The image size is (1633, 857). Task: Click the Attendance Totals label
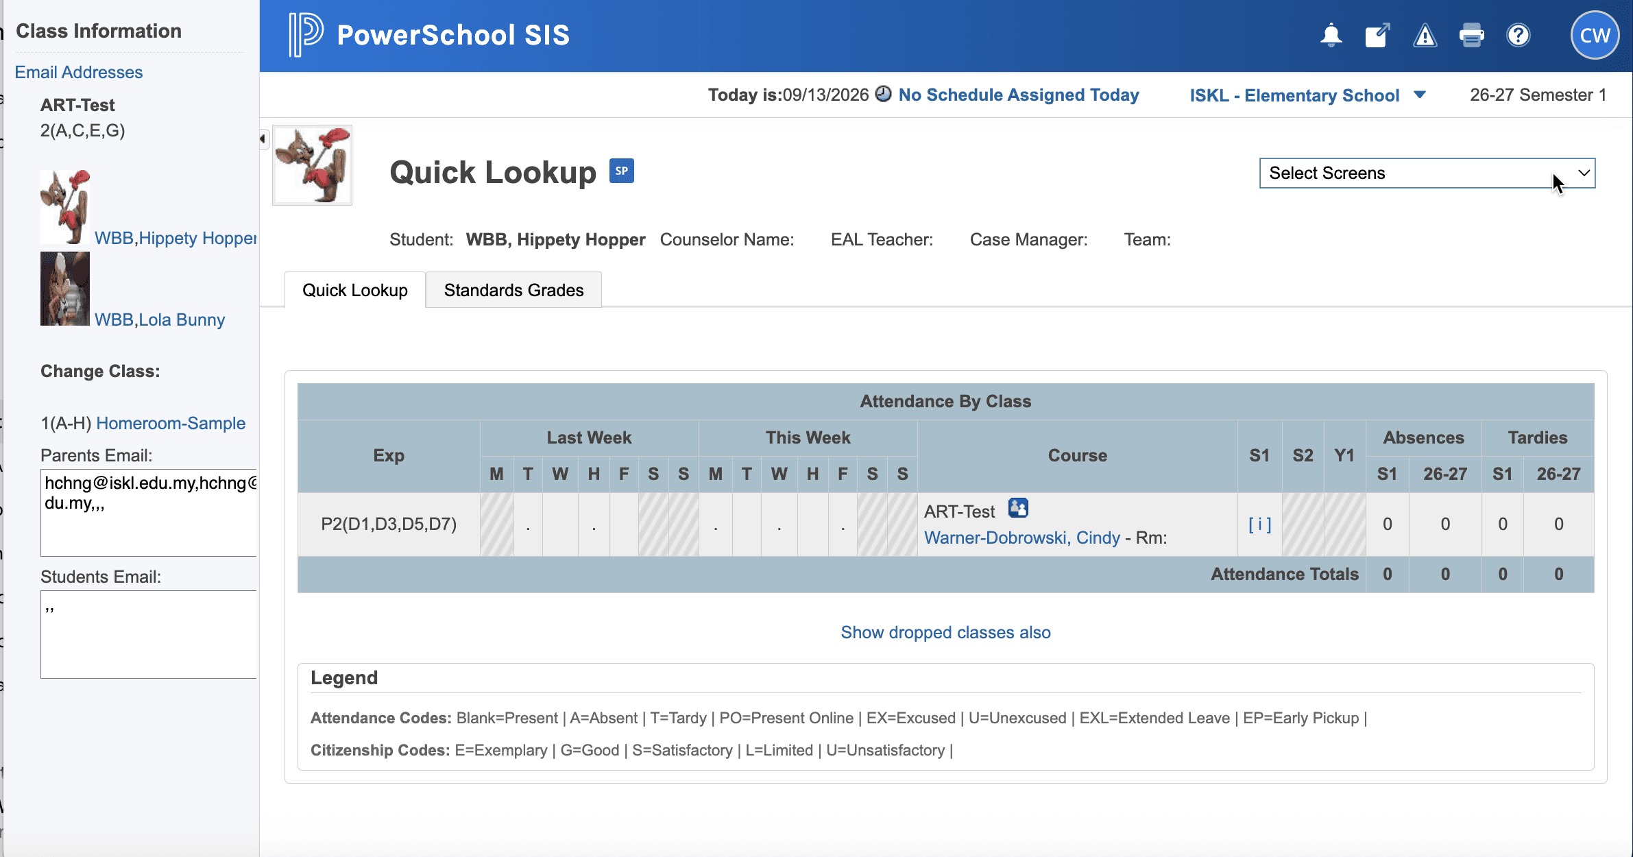(1284, 574)
